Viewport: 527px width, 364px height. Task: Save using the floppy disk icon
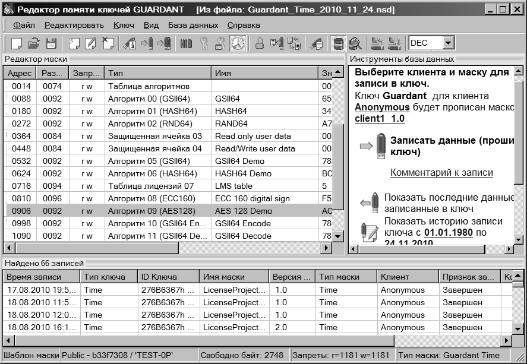point(51,43)
